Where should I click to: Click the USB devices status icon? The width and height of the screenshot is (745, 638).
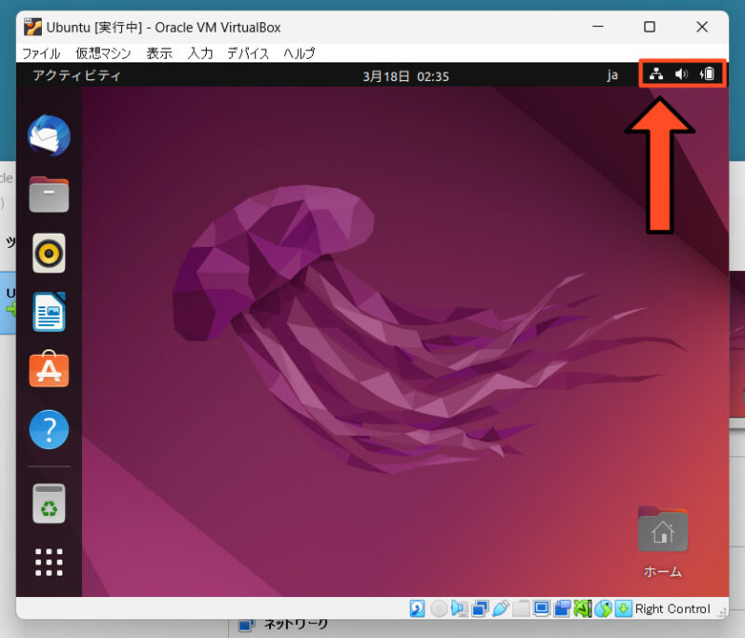[x=500, y=608]
